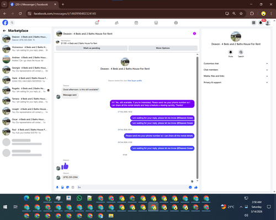Open the Facebook menu grid icon
This screenshot has height=220, width=276.
253,23
